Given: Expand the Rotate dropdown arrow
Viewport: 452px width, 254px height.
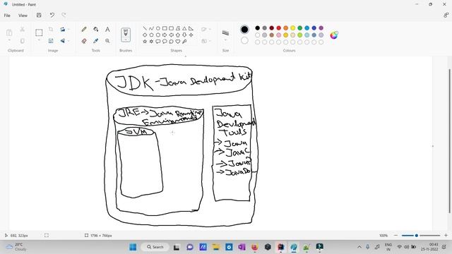Looking at the screenshot, I should [x=69, y=29].
